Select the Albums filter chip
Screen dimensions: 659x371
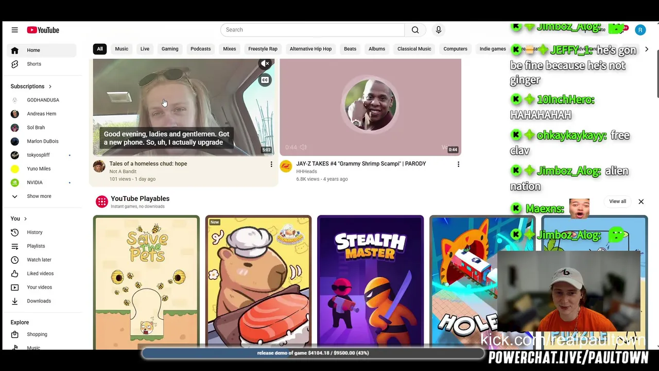pos(377,49)
